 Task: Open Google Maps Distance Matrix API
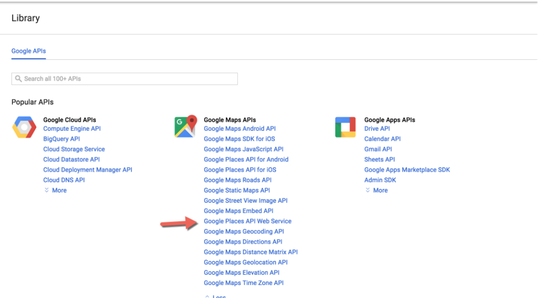[x=251, y=252]
